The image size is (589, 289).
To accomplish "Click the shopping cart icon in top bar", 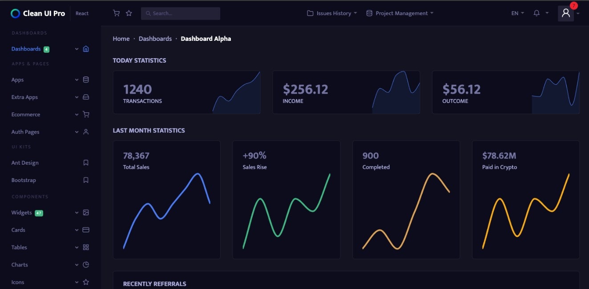I will tap(117, 13).
